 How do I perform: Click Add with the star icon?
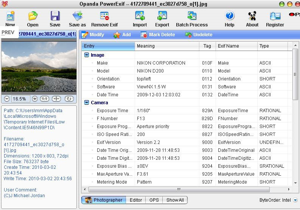tap(122, 35)
